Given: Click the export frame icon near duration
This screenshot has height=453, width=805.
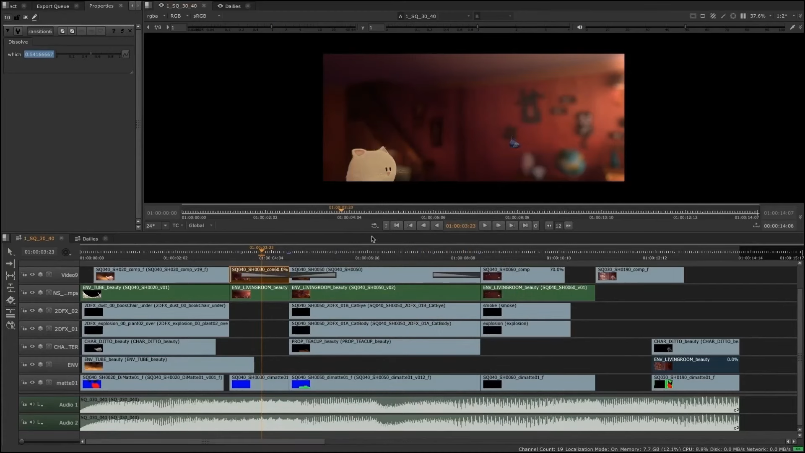Looking at the screenshot, I should pyautogui.click(x=756, y=226).
